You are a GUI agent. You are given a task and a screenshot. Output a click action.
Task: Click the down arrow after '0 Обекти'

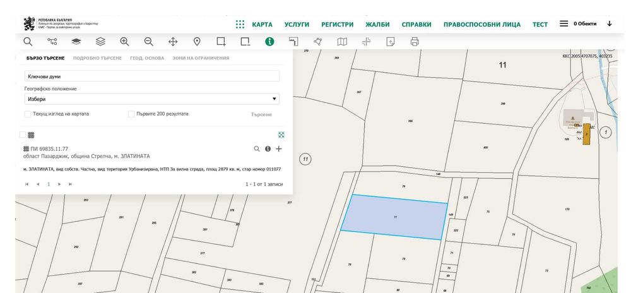point(609,24)
